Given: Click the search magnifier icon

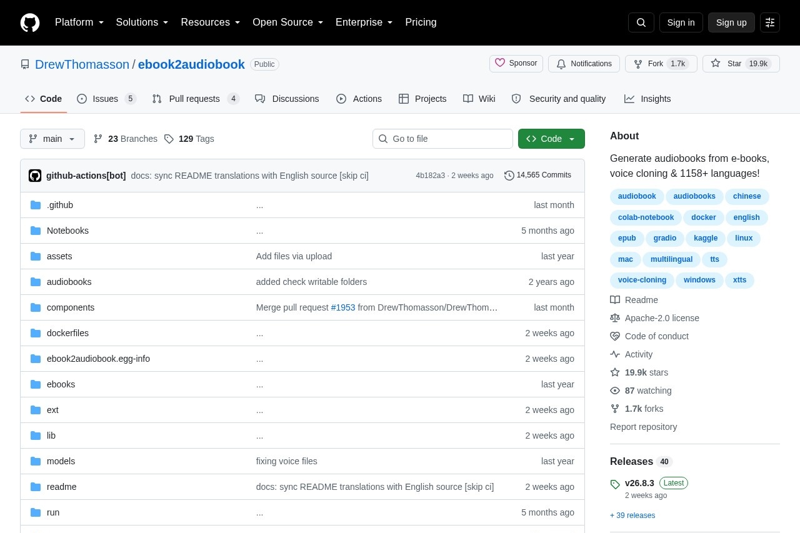Looking at the screenshot, I should 641,22.
